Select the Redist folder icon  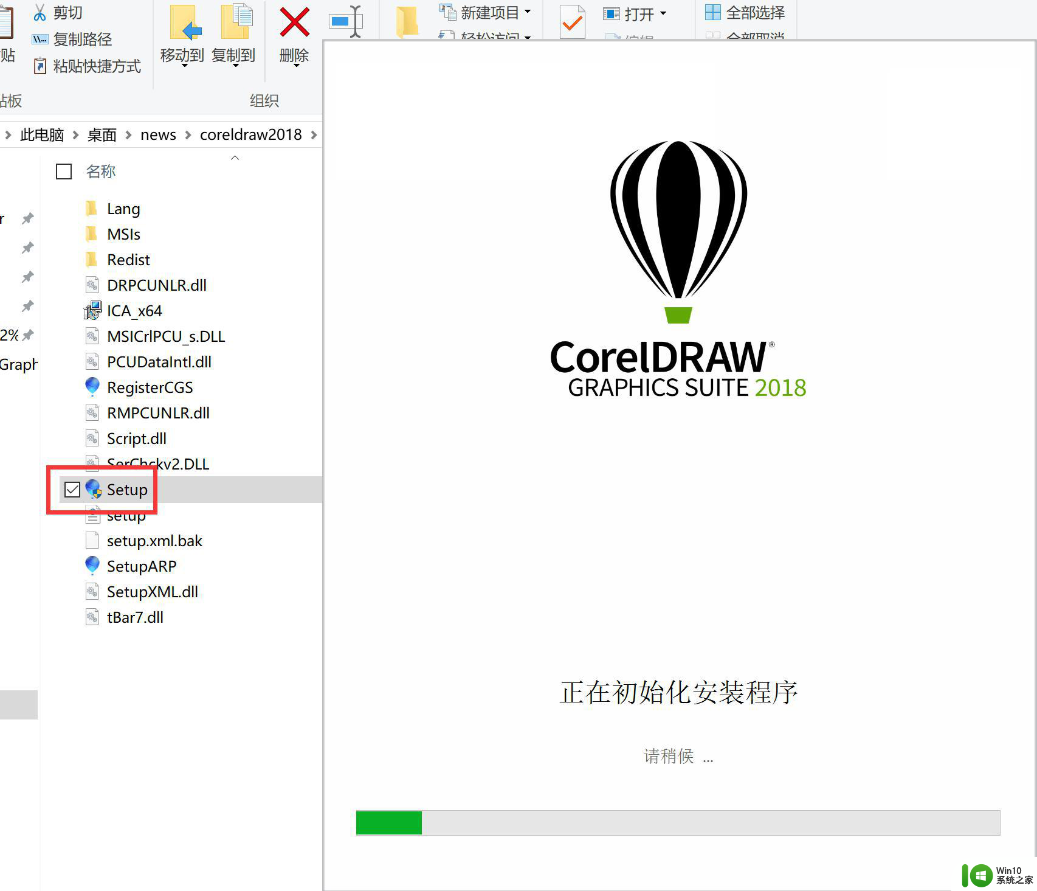pos(92,260)
